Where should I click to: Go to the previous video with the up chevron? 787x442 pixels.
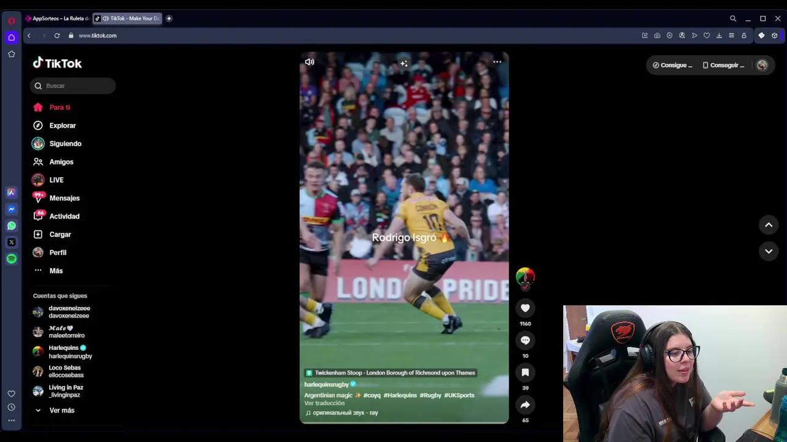point(769,225)
